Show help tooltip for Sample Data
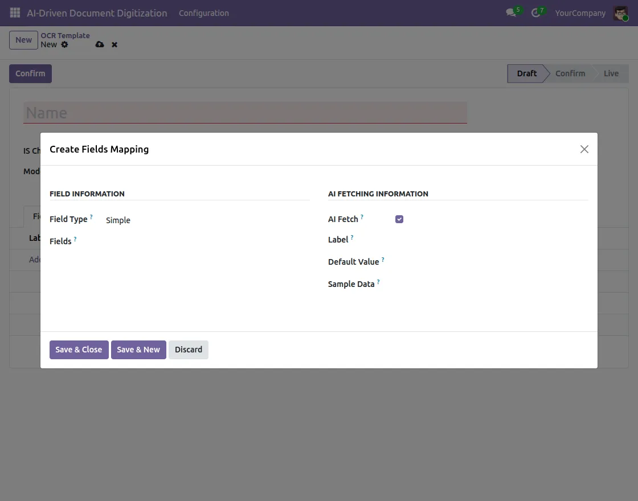The image size is (638, 501). pyautogui.click(x=378, y=281)
